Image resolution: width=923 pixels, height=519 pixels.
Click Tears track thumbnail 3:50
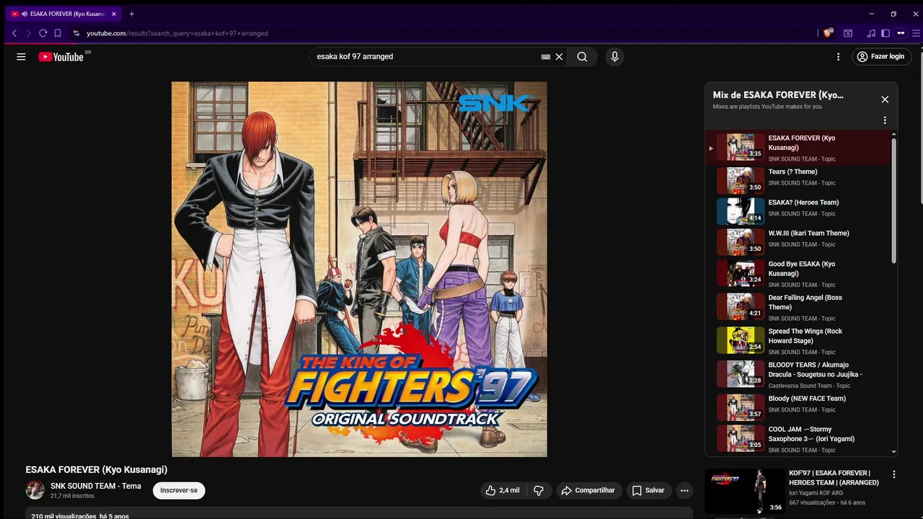click(741, 180)
